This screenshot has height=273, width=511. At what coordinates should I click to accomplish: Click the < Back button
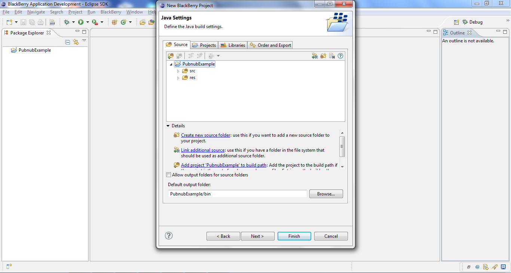pyautogui.click(x=223, y=236)
